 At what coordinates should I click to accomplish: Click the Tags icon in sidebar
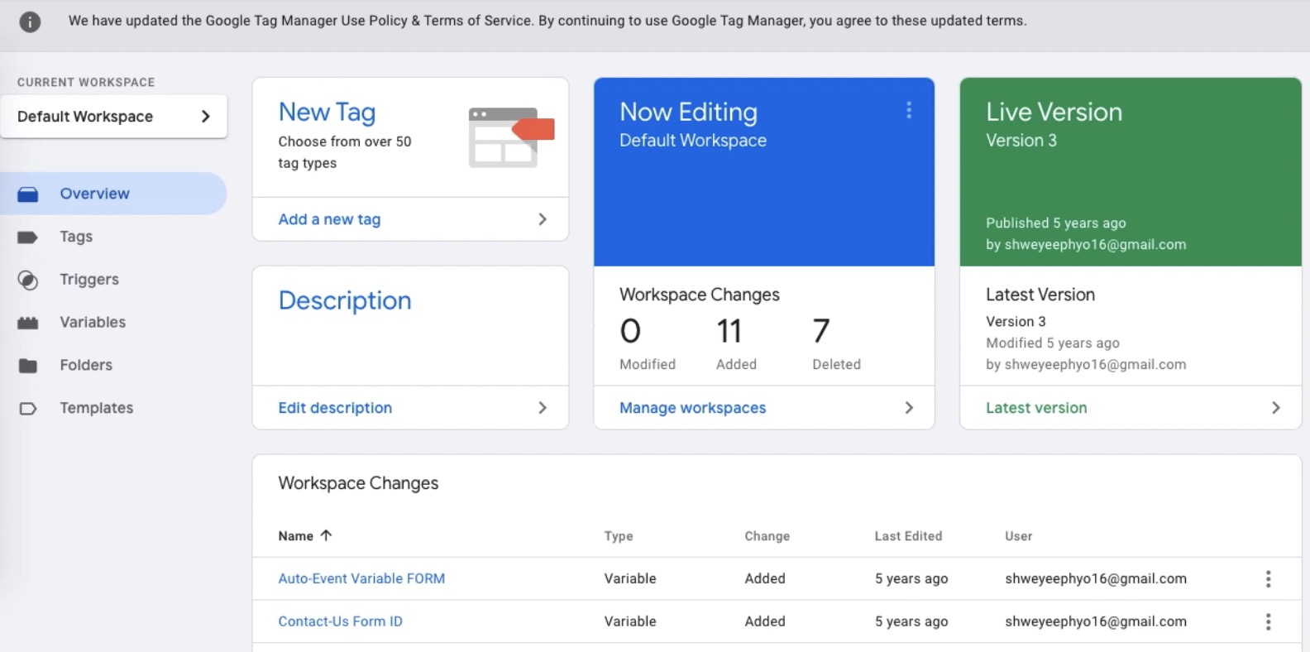point(28,237)
